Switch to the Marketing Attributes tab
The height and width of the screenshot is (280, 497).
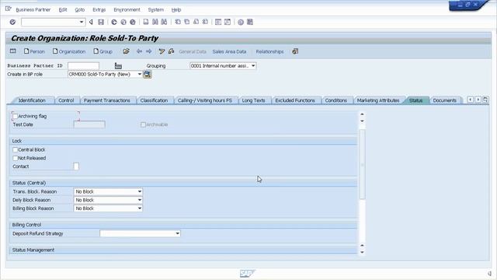point(378,100)
